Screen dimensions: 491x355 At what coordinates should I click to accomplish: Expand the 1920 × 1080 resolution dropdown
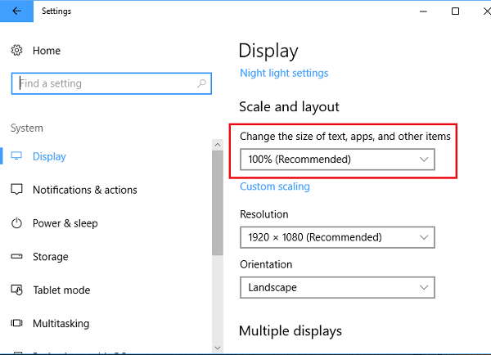(x=336, y=237)
